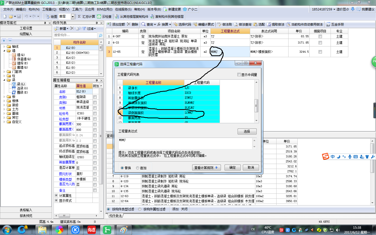This screenshot has width=376, height=235.
Task: Click the 选择 button in dialog
Action: pos(247,131)
